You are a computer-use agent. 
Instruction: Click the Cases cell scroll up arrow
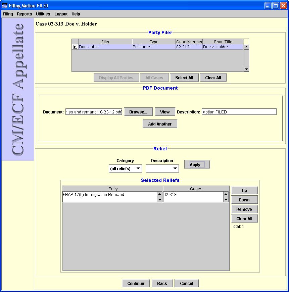[226, 194]
